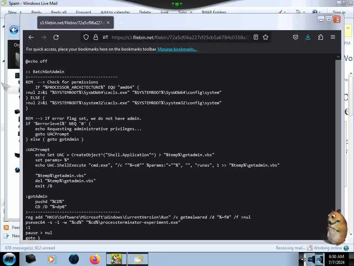Click the 'pause > nul' line

point(39,233)
